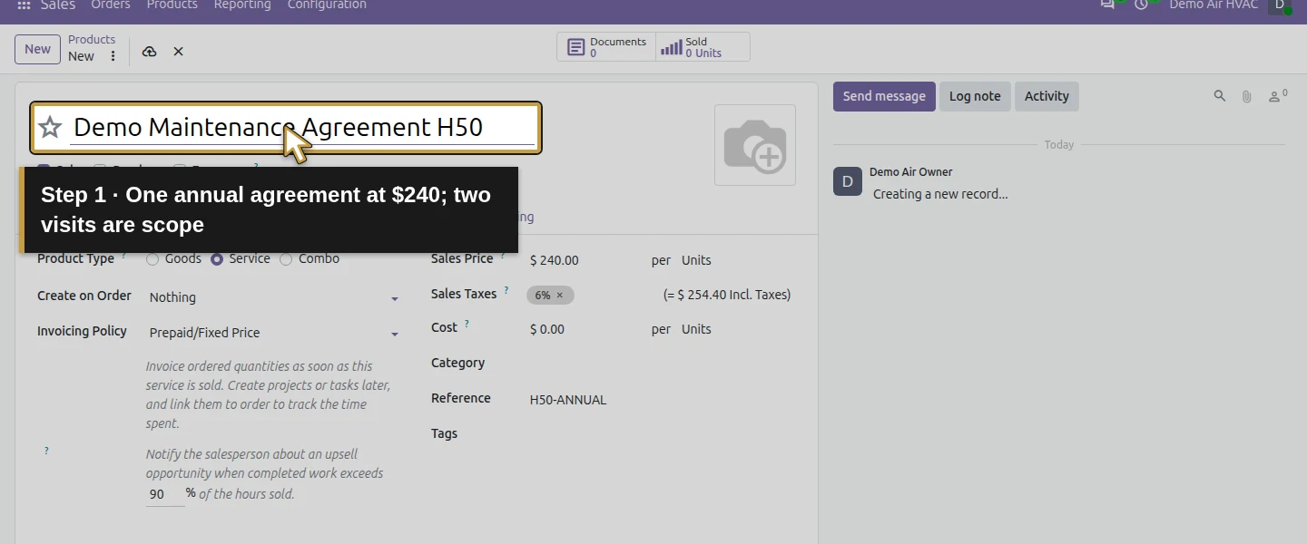This screenshot has width=1307, height=544.
Task: Expand the Invoicing Policy dropdown
Action: [x=395, y=334]
